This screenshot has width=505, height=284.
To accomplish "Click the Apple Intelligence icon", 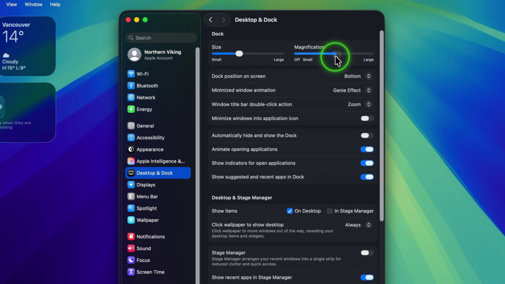I will [x=131, y=161].
